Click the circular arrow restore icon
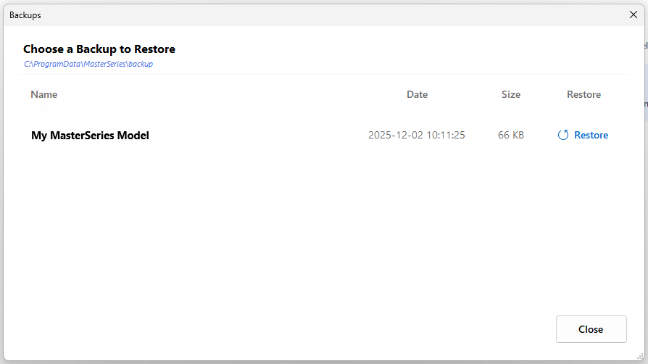 (x=563, y=135)
